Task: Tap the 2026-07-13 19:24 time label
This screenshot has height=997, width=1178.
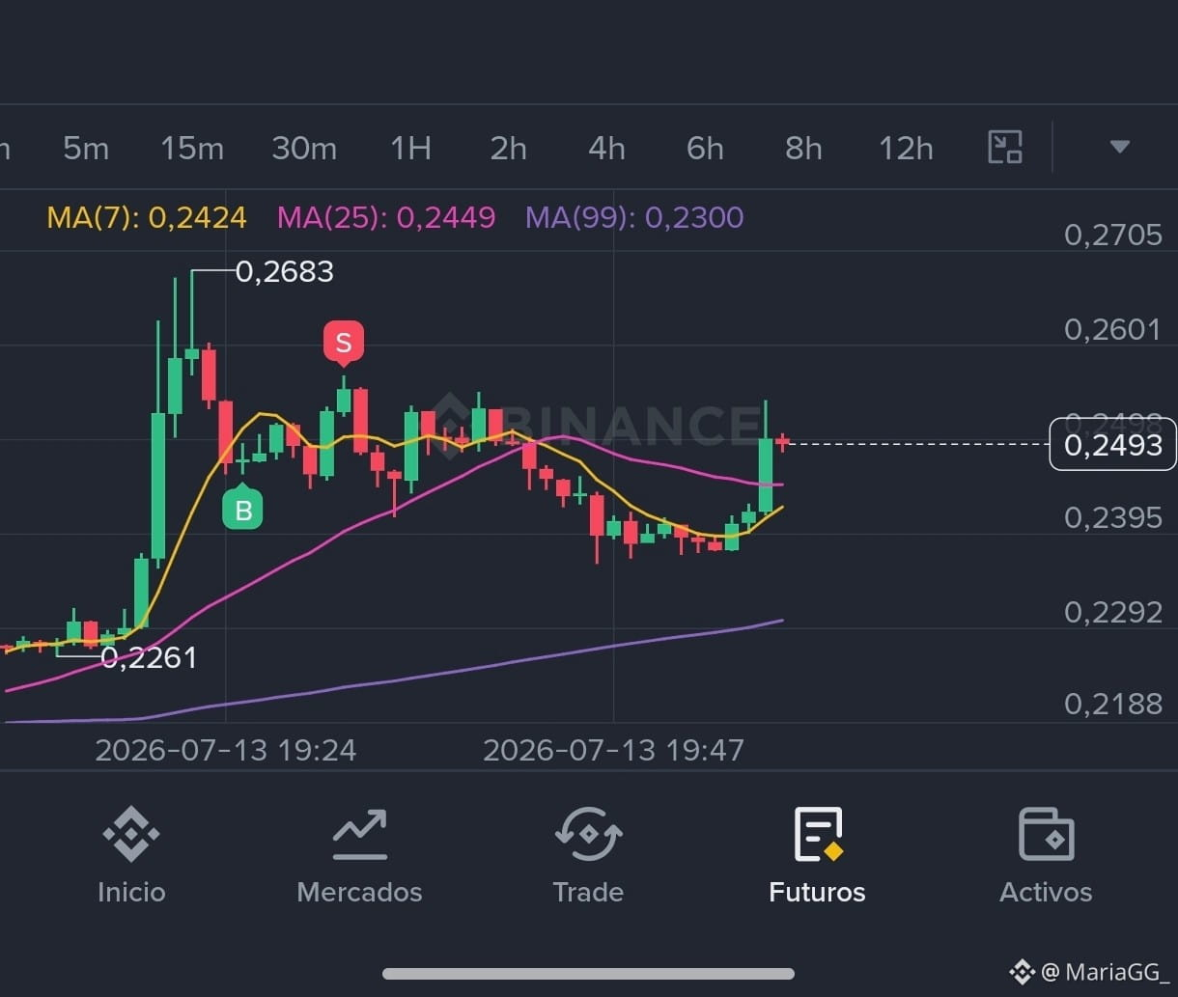Action: (x=226, y=750)
